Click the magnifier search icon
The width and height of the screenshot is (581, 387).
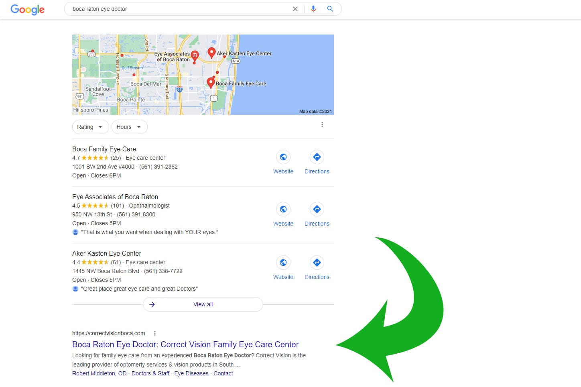(x=330, y=9)
